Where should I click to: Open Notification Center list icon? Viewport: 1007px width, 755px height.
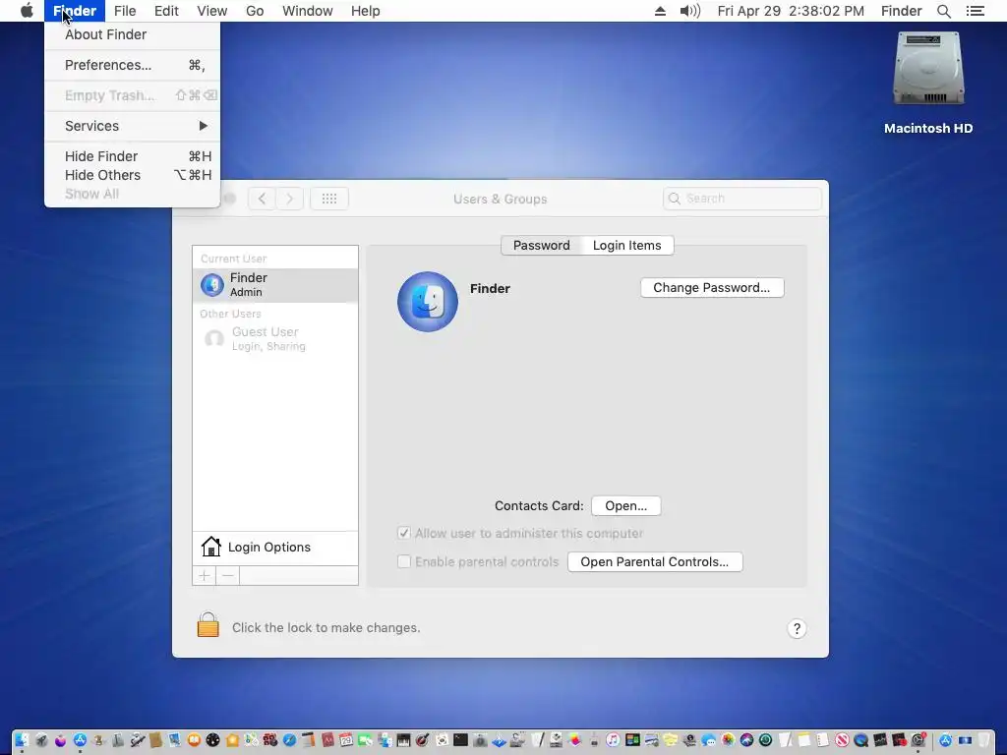[x=975, y=11]
